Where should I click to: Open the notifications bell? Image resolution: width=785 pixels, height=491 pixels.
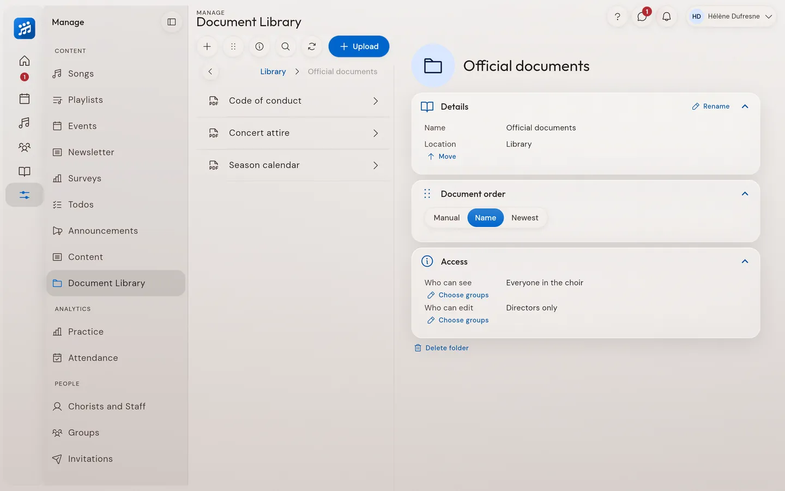pos(667,16)
